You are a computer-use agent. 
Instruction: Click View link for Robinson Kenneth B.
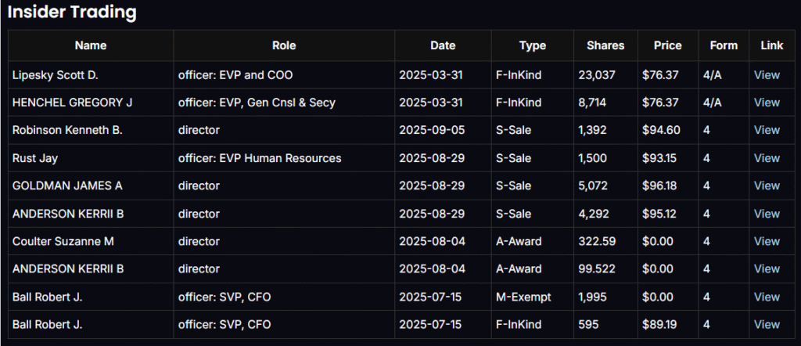click(767, 130)
